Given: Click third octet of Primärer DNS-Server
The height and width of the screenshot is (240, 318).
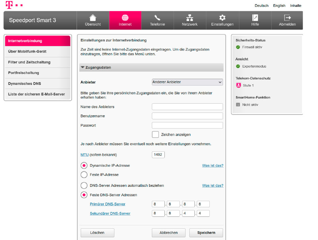Looking at the screenshot, I should tap(188, 204).
